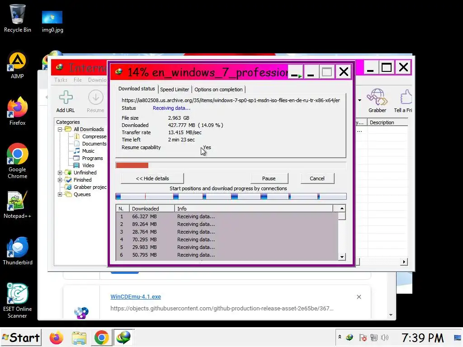Click the Chrome page scroll down arrow

[x=391, y=315]
